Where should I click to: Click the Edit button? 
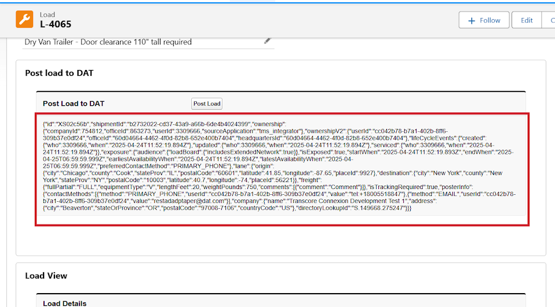tap(527, 20)
